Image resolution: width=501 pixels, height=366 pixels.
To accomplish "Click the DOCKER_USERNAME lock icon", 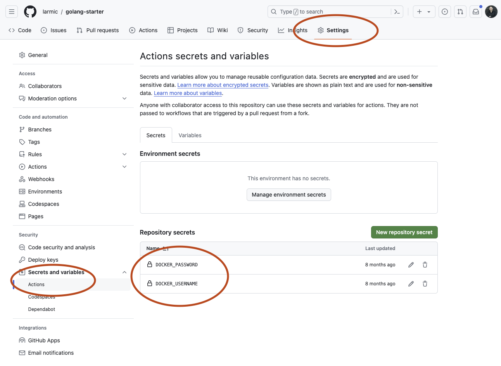I will [x=150, y=283].
